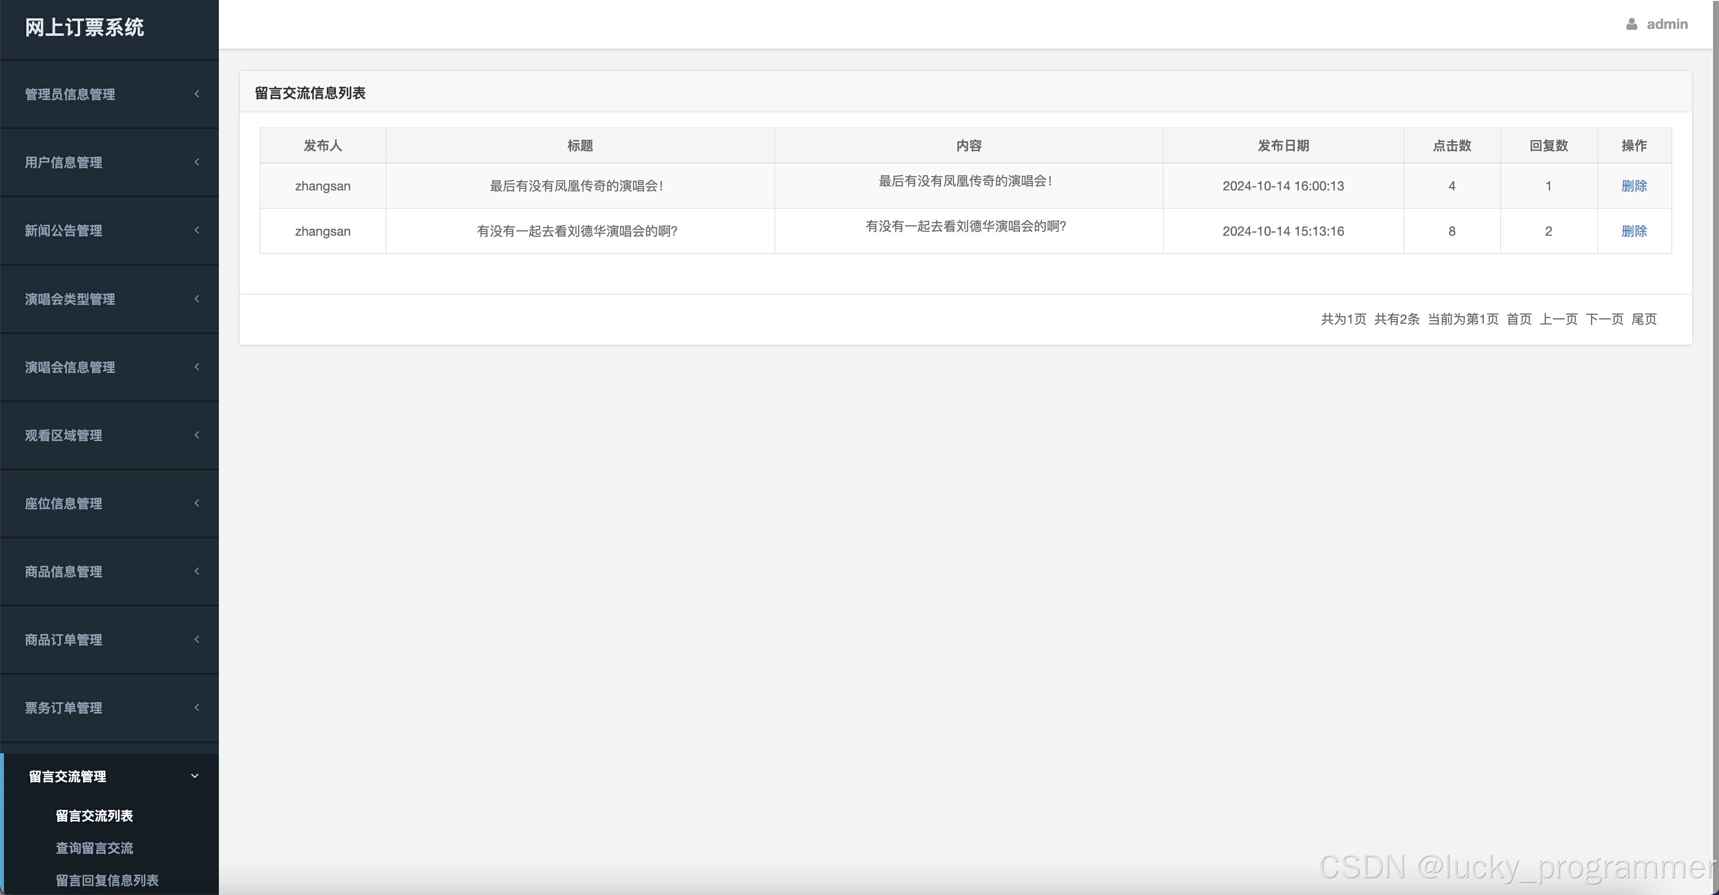The width and height of the screenshot is (1719, 895).
Task: Open the 票务订单管理 section
Action: coord(63,708)
